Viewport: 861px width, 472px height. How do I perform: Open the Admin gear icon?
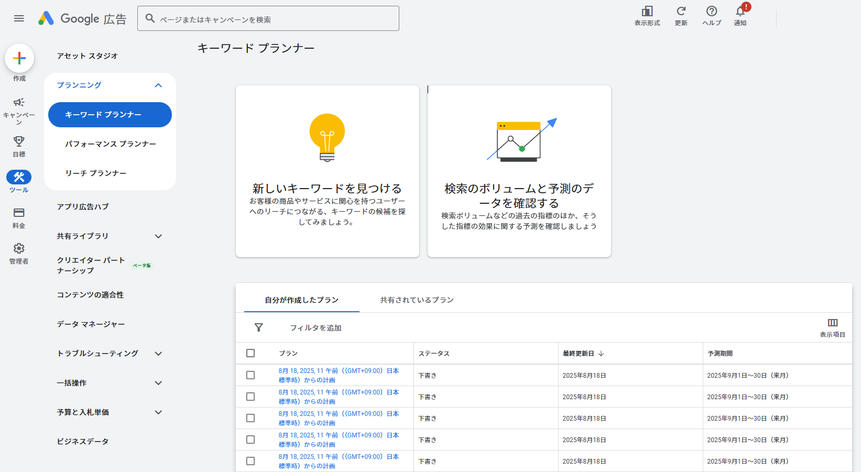pyautogui.click(x=19, y=248)
